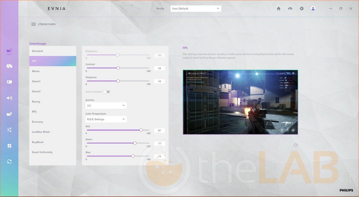This screenshot has width=359, height=197.
Task: Open the monitor settings gear sidebar icon
Action: (9, 114)
